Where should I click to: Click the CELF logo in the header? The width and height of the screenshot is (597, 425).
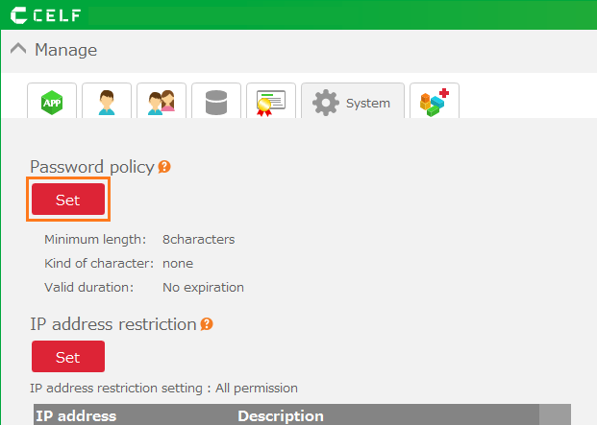(x=46, y=15)
